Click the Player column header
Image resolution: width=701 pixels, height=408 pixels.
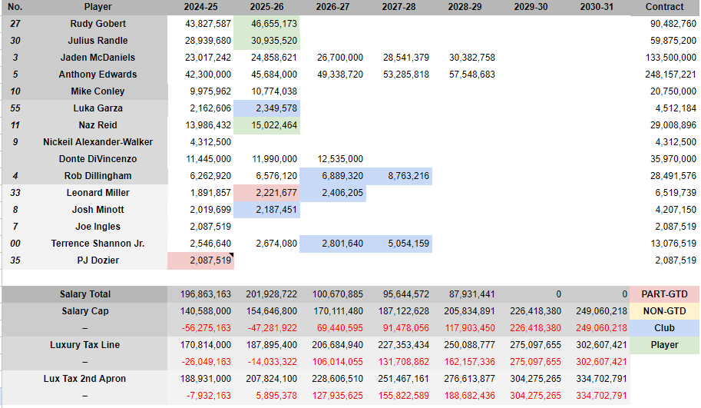click(x=98, y=7)
